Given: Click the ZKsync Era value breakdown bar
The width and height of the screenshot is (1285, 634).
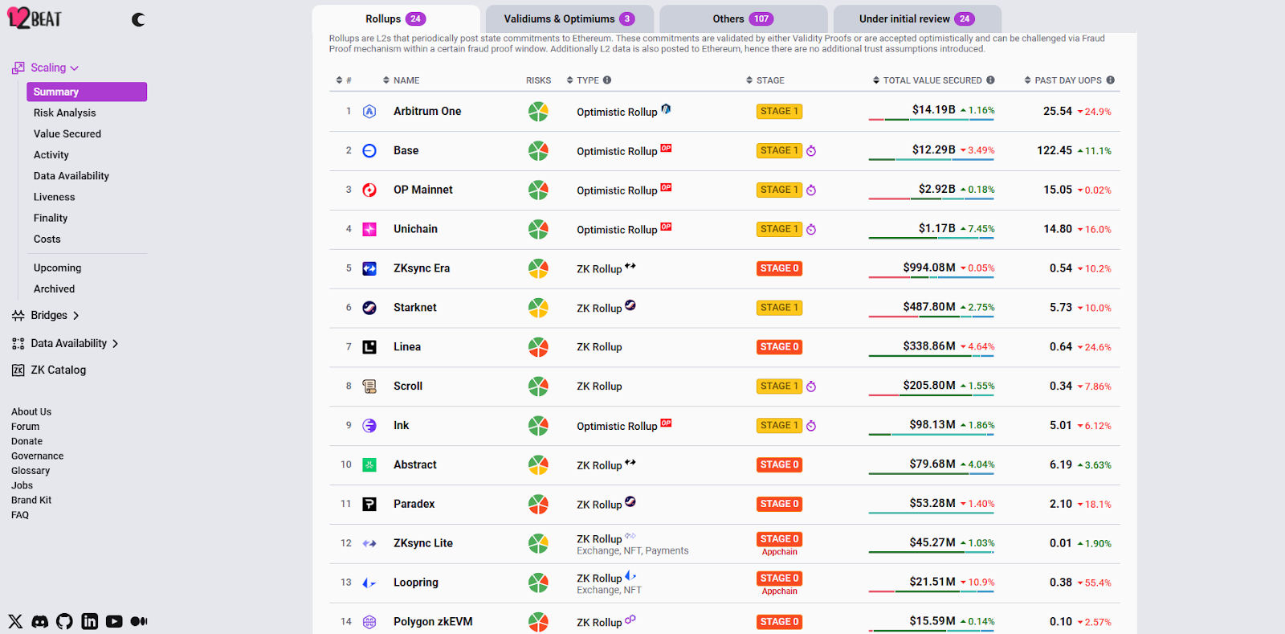Looking at the screenshot, I should (932, 277).
